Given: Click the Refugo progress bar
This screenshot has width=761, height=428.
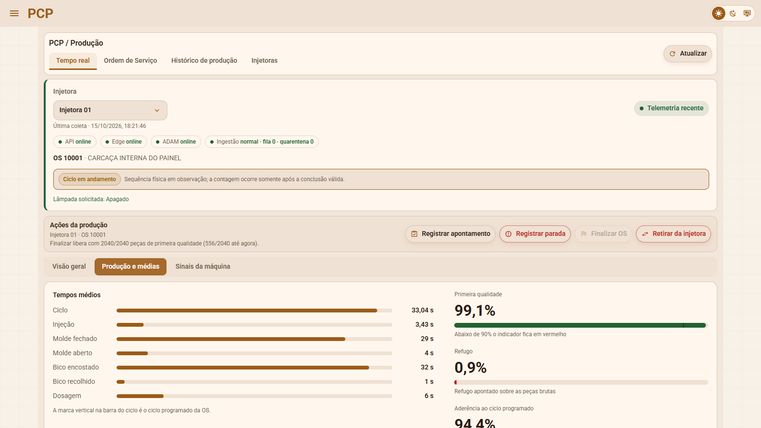Looking at the screenshot, I should (x=581, y=382).
